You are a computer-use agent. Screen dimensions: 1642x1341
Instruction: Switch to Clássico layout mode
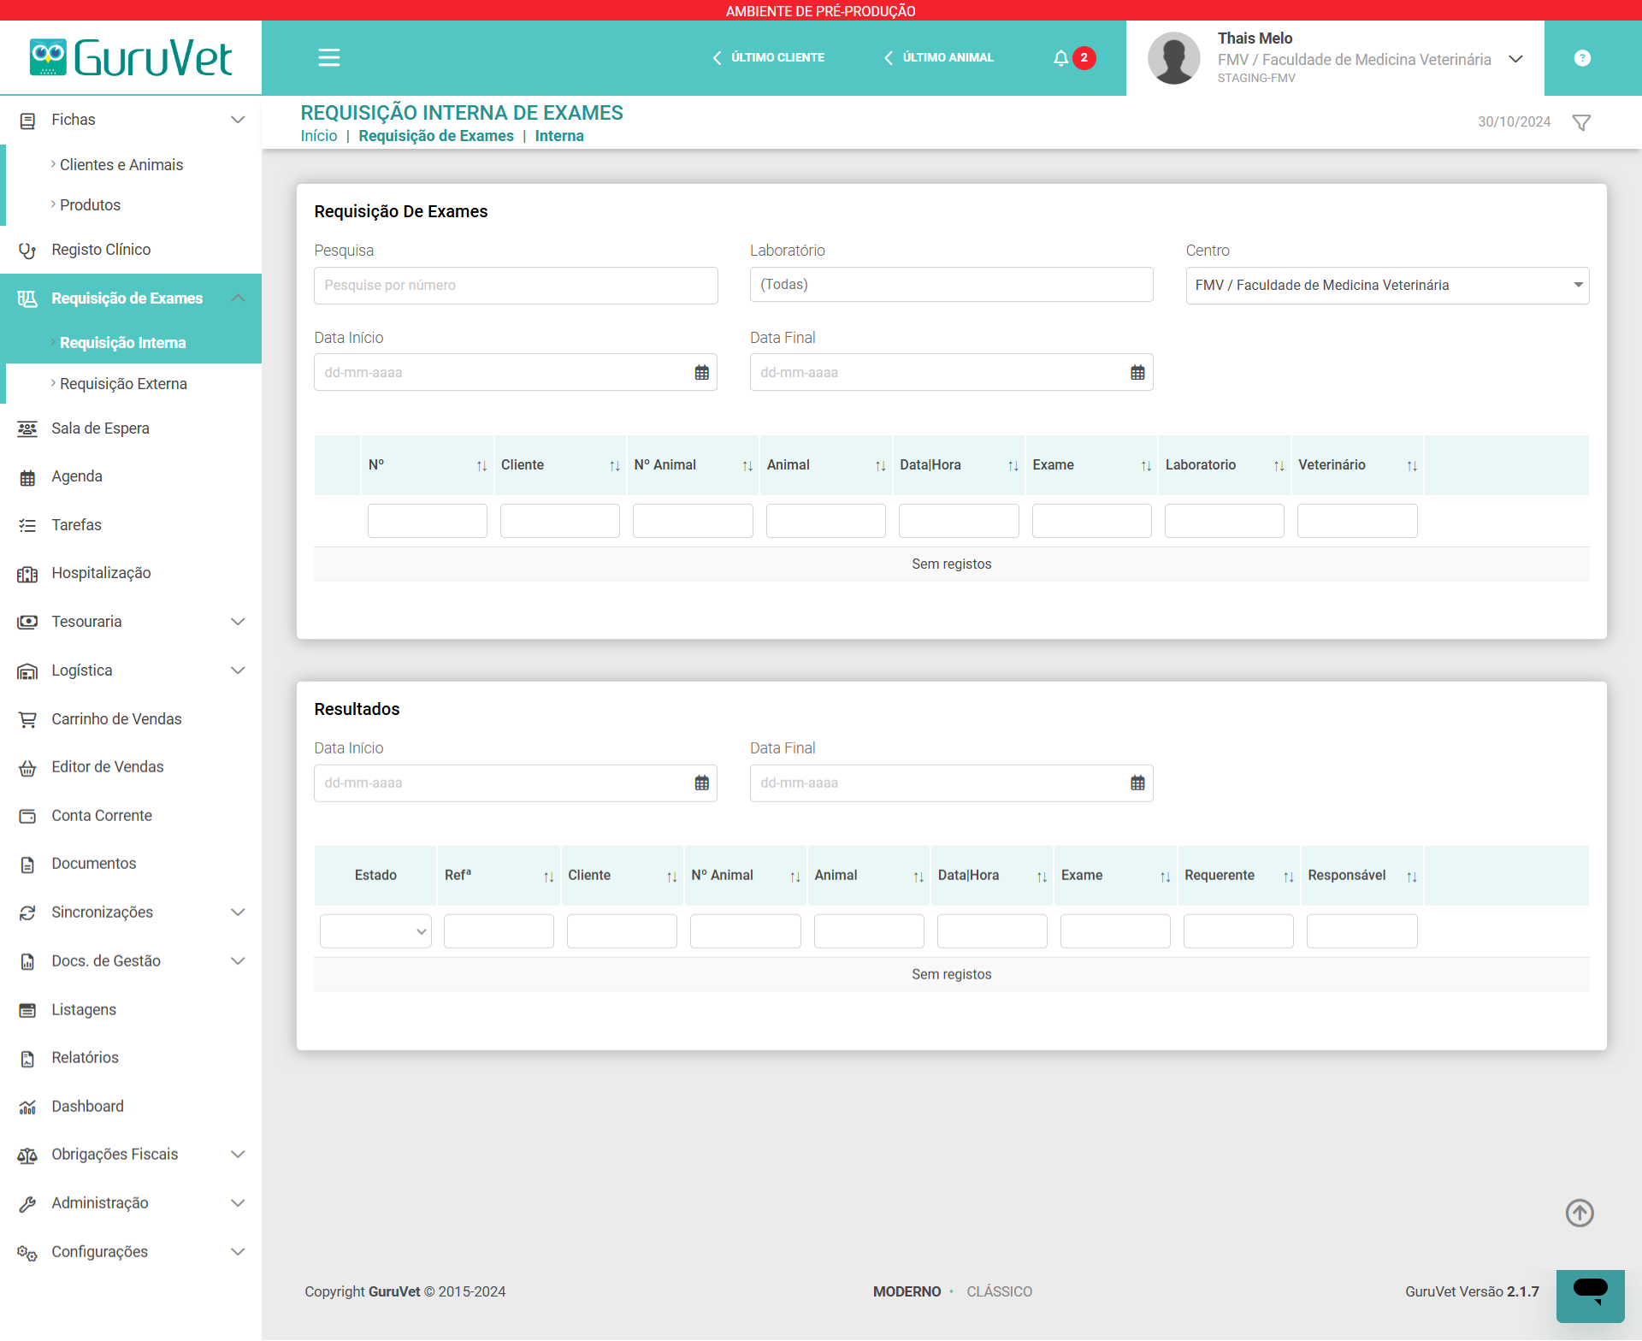click(x=999, y=1291)
